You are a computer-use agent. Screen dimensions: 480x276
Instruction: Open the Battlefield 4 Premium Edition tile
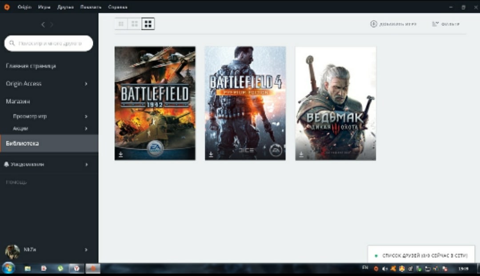245,103
